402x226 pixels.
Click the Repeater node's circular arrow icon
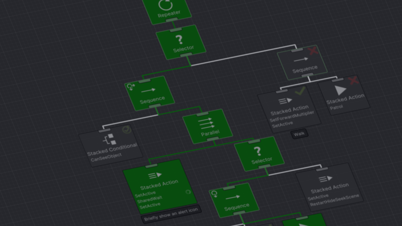pos(166,5)
